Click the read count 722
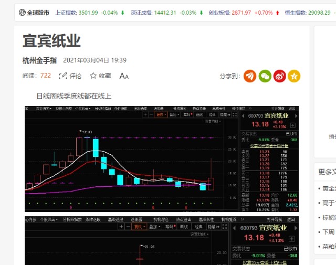The image size is (336, 265). [x=45, y=76]
